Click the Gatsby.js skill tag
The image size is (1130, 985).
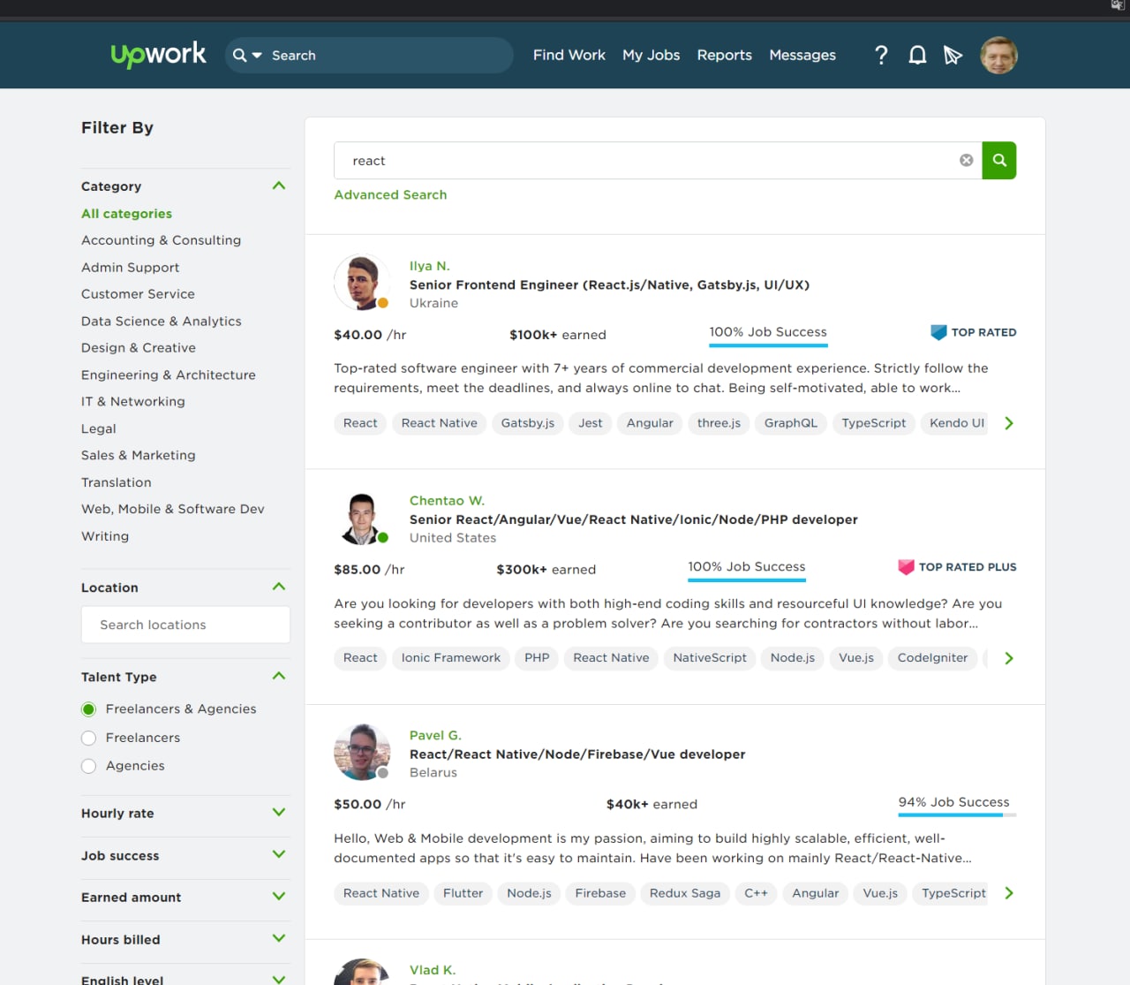click(x=528, y=423)
